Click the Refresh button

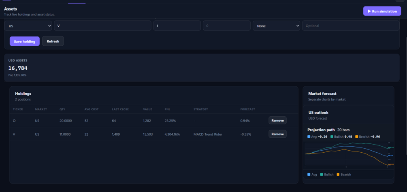pos(53,41)
